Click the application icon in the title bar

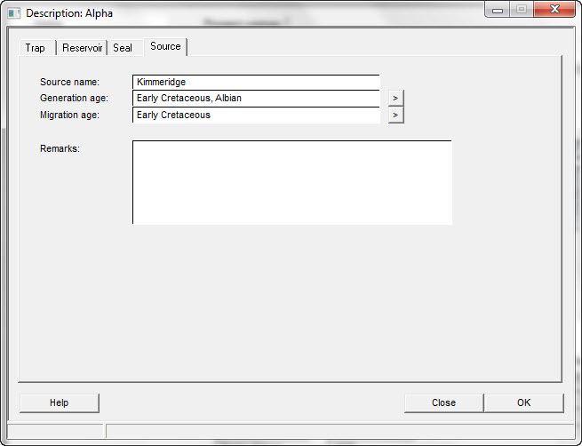14,13
